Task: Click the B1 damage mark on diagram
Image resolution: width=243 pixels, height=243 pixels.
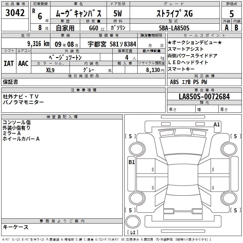Action: tap(132, 162)
